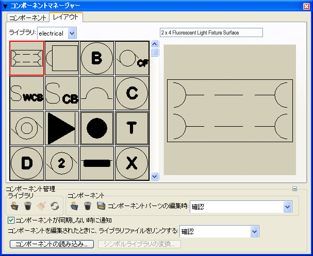The image size is (313, 256).
Task: Save component with floppy disk icon
Action: (x=101, y=206)
